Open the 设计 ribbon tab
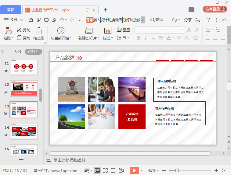The image size is (231, 175). [104, 20]
